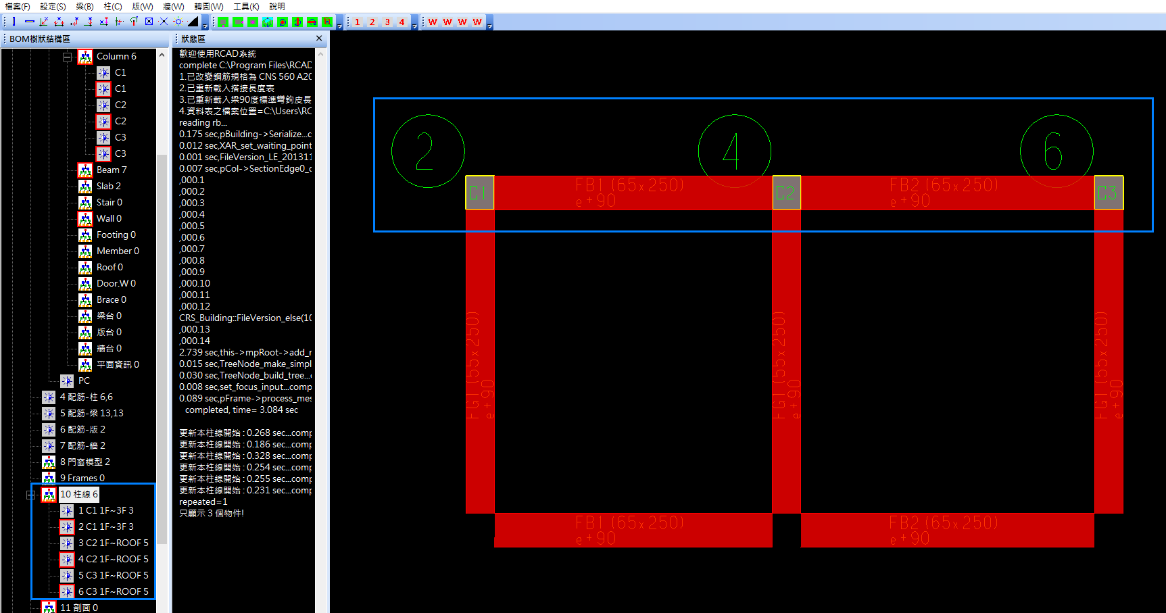Click the icon beside Wall 0

85,218
